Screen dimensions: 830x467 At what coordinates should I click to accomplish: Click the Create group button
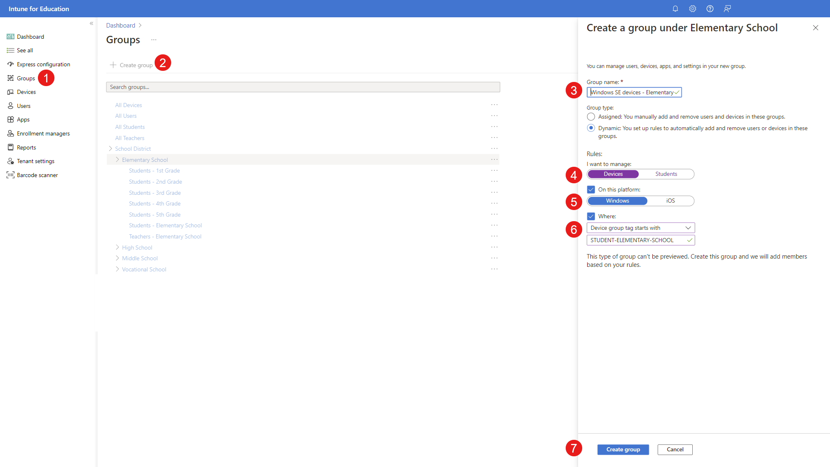tap(623, 449)
